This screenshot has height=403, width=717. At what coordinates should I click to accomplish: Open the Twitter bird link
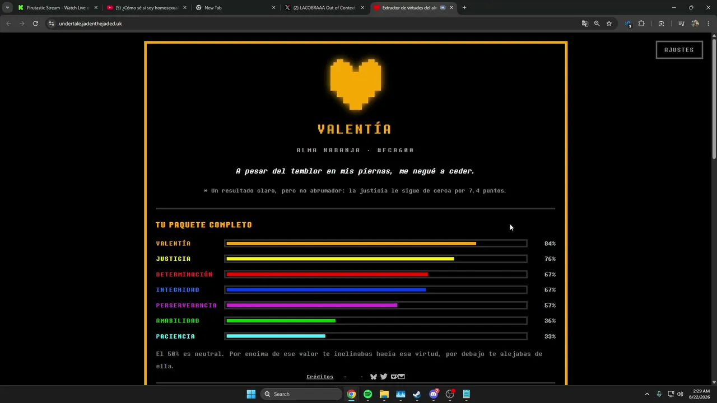(x=384, y=377)
